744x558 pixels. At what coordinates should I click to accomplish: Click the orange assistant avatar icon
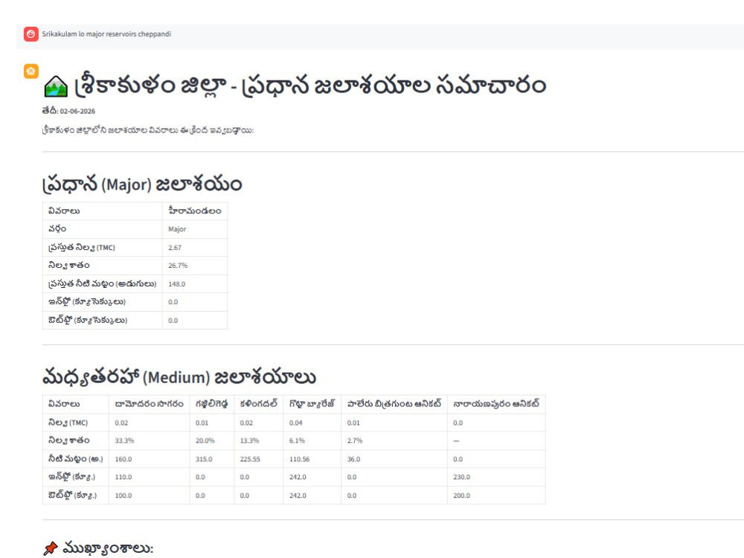[x=31, y=71]
